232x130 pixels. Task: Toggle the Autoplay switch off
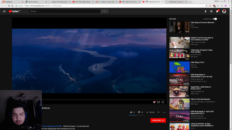[x=215, y=19]
